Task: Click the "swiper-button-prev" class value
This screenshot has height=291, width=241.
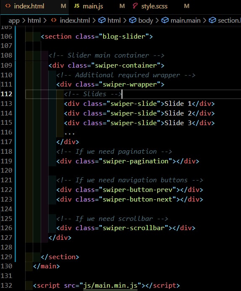Action: [137, 190]
